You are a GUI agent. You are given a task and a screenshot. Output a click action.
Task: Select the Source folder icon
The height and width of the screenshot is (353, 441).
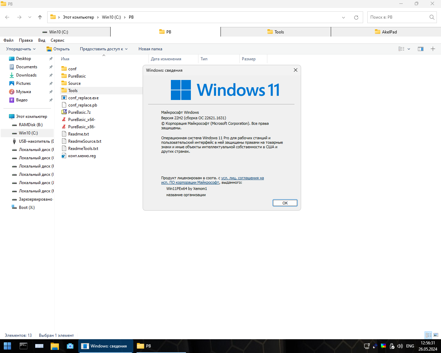coord(64,83)
